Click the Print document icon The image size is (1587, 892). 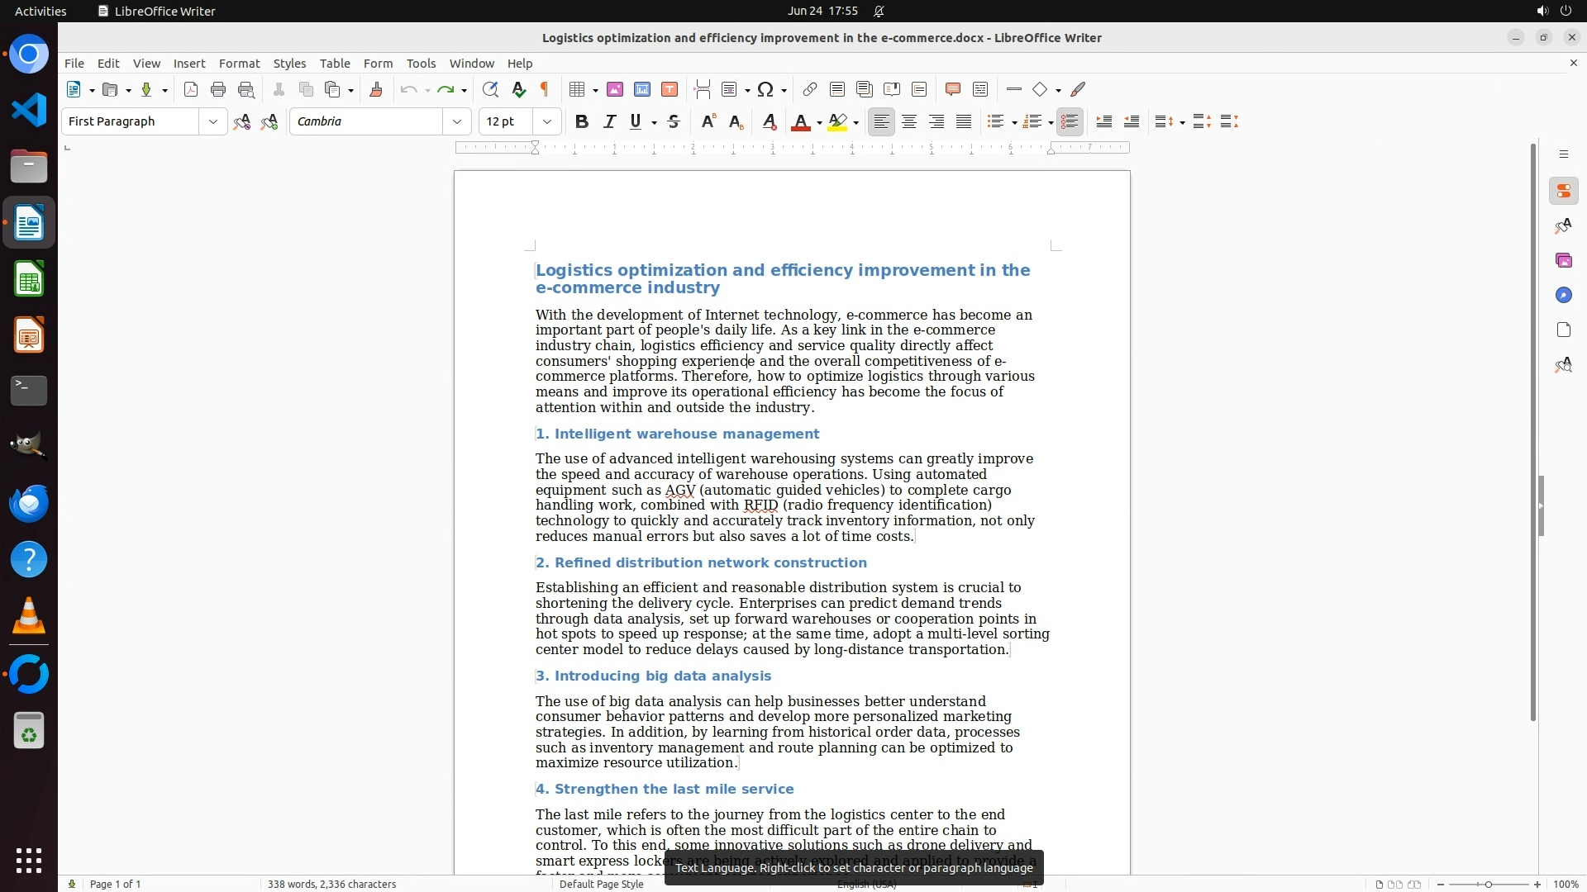[x=218, y=89]
